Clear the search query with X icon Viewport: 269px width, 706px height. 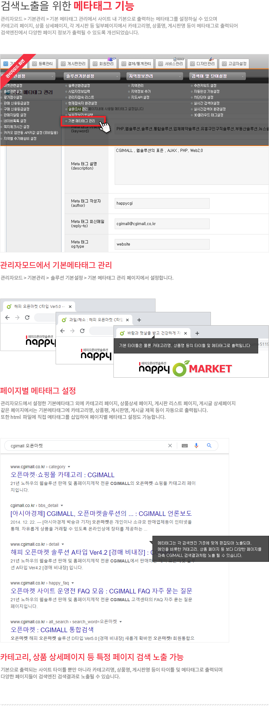click(170, 446)
